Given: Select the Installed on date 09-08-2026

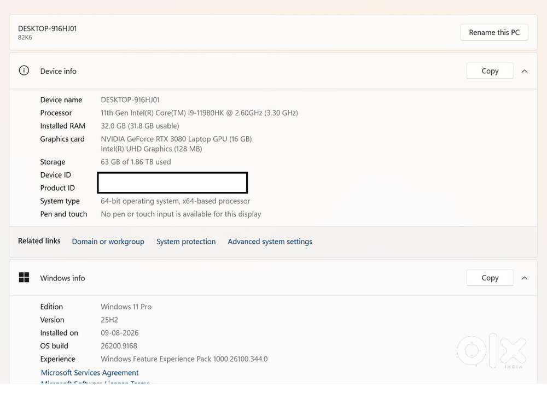Looking at the screenshot, I should click(x=120, y=333).
